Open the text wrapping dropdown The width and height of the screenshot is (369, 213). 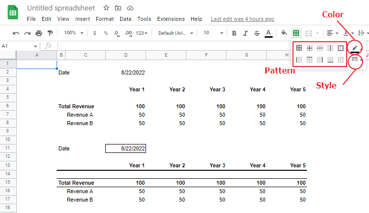[363, 33]
